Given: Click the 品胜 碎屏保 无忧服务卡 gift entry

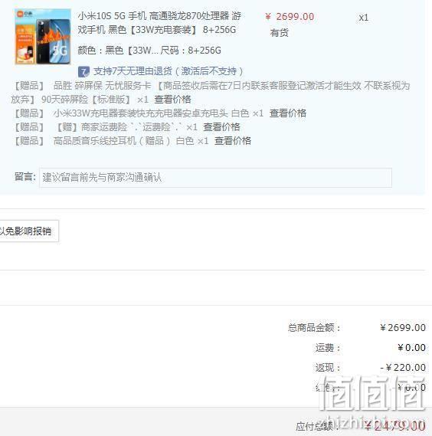Looking at the screenshot, I should (102, 86).
